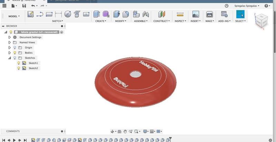Viewport: 276px width, 142px height.
Task: Click the Insert image icon
Action: [x=196, y=14]
